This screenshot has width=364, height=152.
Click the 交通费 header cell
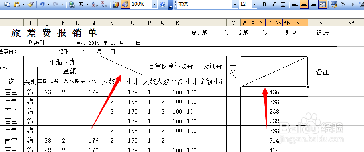coord(213,66)
